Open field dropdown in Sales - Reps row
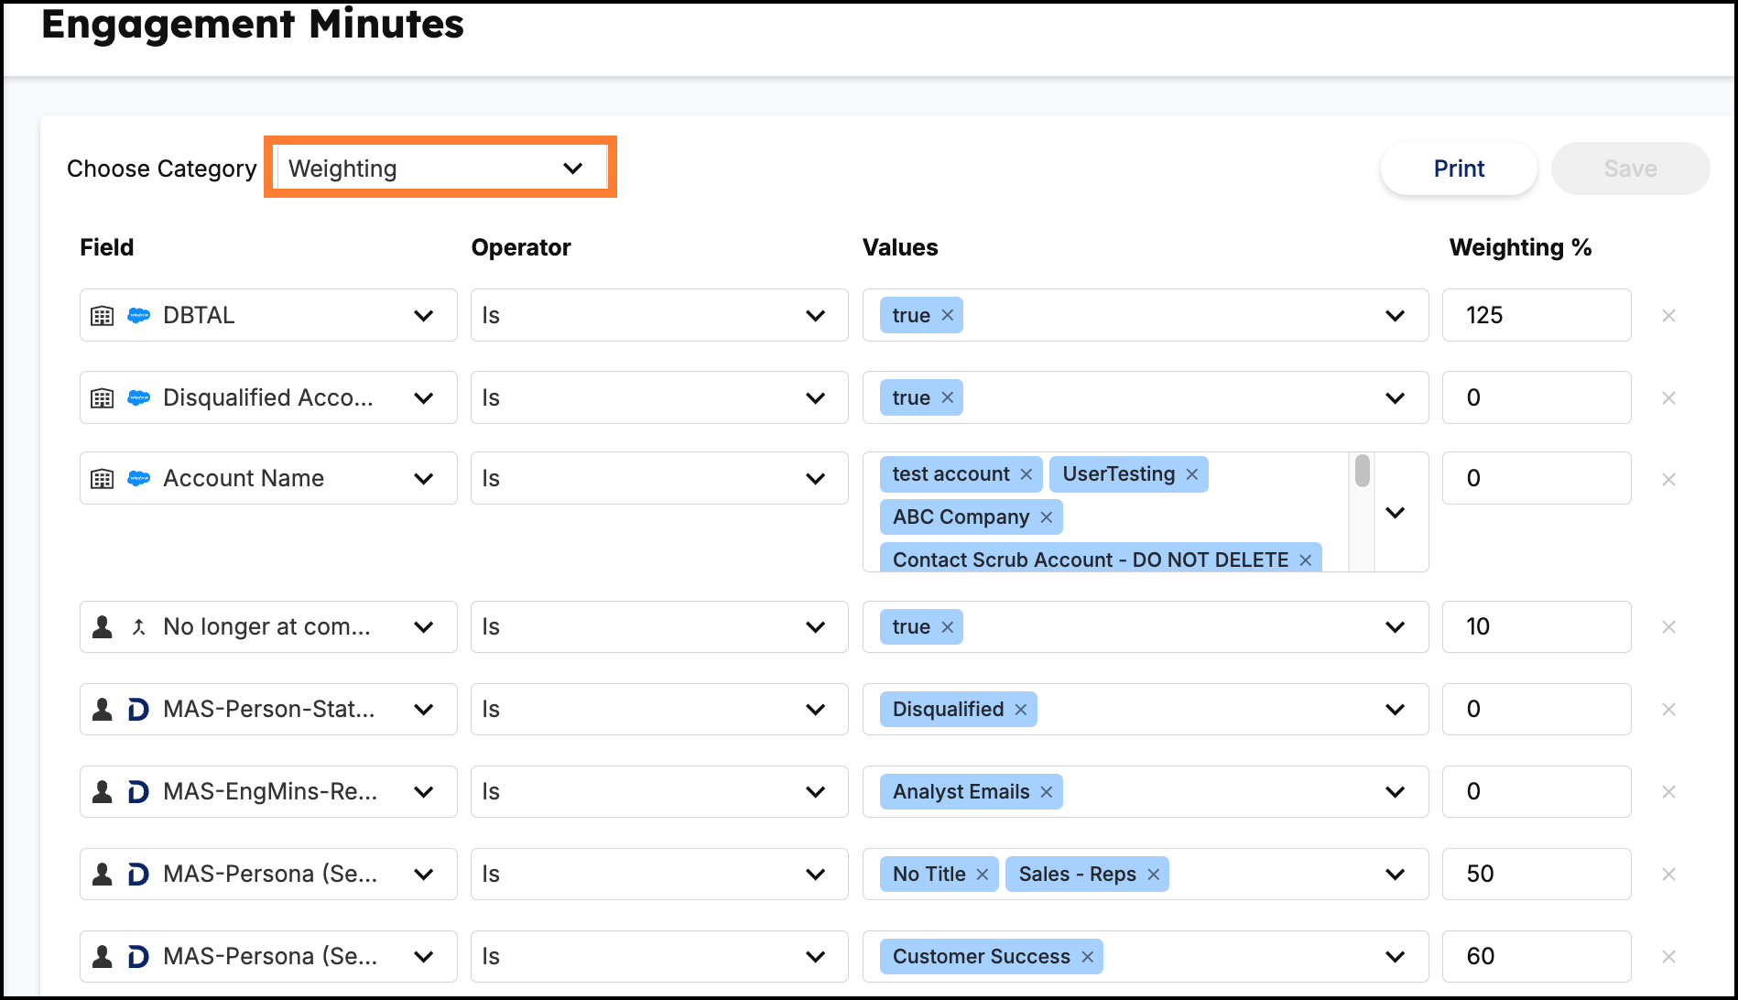 (268, 874)
